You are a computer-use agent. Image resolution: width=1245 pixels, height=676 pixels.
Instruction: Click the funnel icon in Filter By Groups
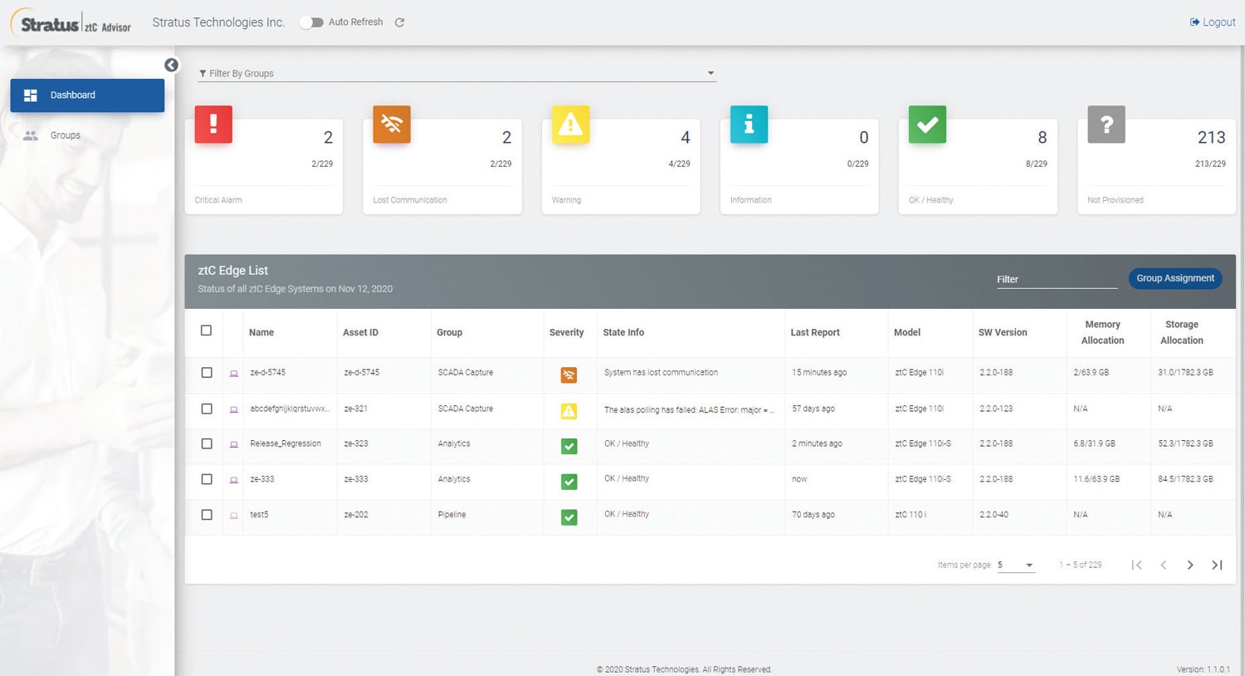203,74
